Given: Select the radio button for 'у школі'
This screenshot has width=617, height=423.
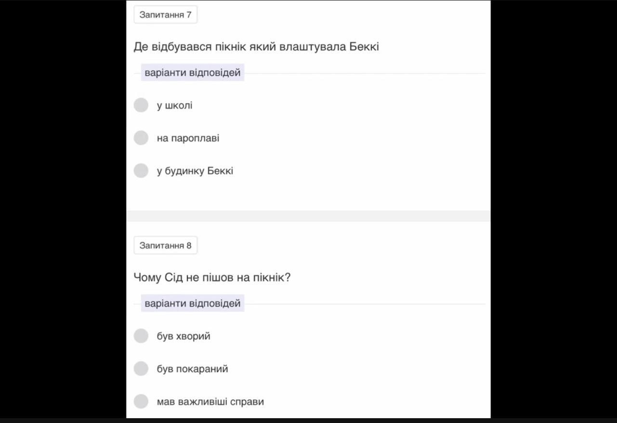Looking at the screenshot, I should pyautogui.click(x=141, y=105).
